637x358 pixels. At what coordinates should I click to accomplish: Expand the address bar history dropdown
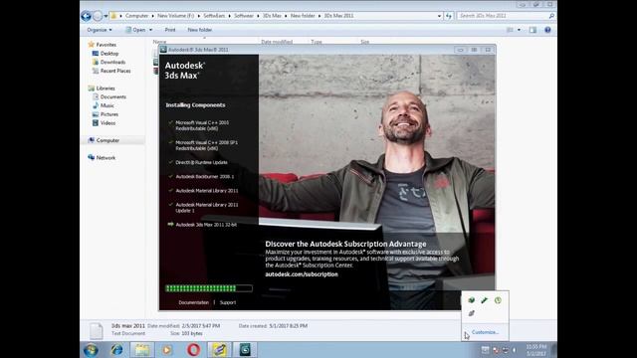point(439,16)
